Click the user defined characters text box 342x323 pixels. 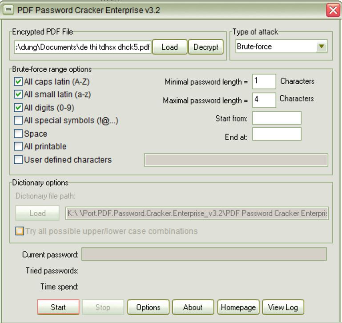236,160
